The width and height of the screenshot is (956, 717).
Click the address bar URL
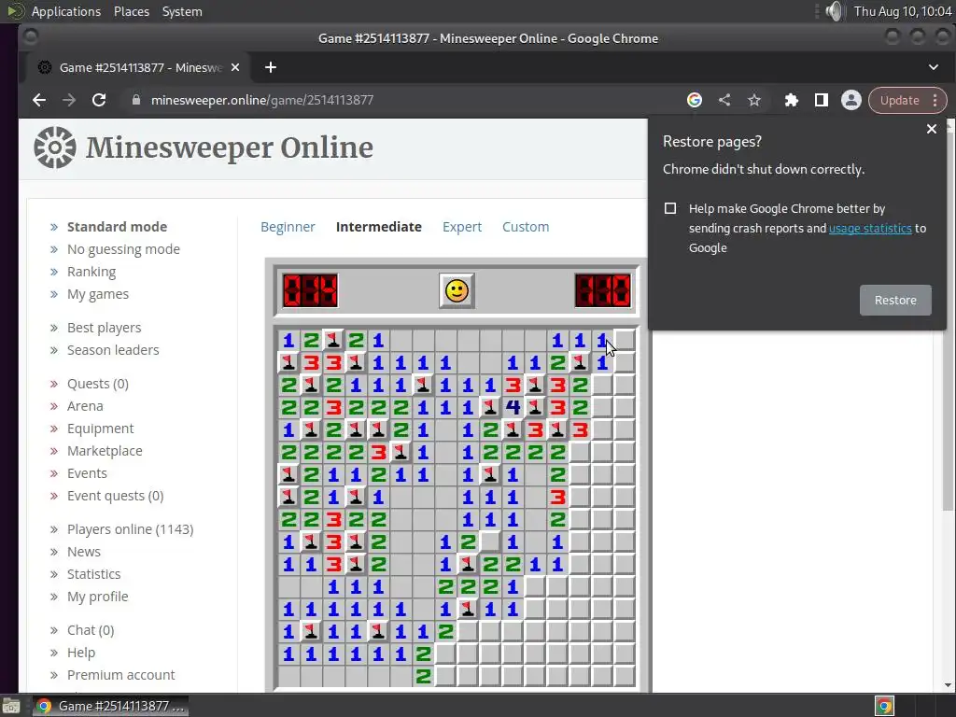click(262, 100)
